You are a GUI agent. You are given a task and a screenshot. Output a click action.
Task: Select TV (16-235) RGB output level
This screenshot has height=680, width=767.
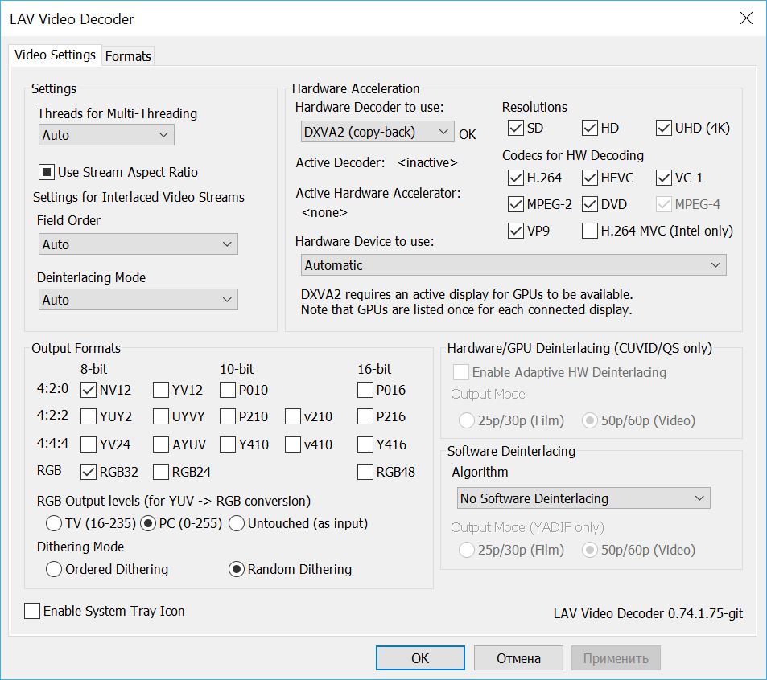(x=54, y=524)
